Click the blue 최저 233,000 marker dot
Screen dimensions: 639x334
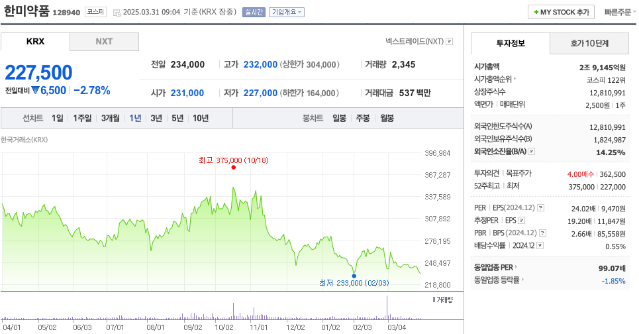tap(354, 276)
